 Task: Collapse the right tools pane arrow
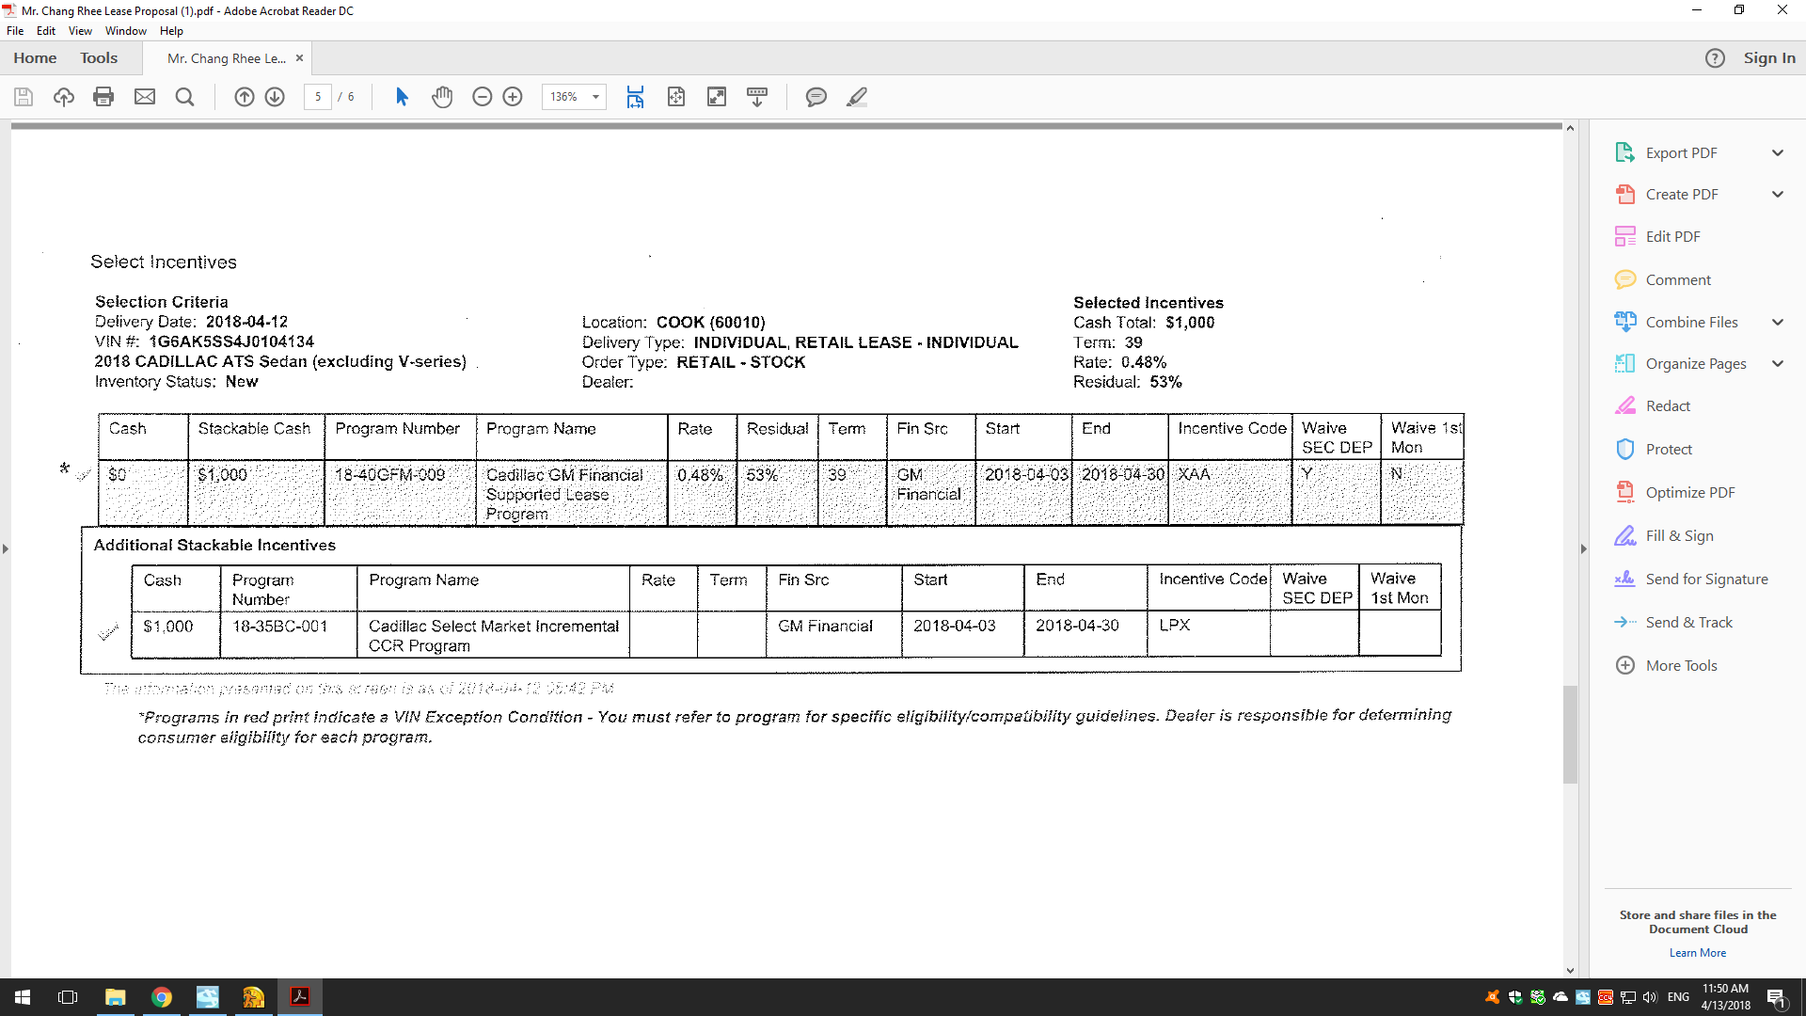pos(1584,548)
